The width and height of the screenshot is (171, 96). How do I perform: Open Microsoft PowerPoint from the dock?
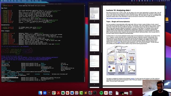point(68,93)
